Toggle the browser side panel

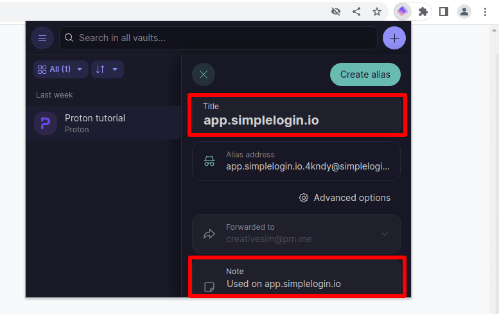[x=444, y=12]
